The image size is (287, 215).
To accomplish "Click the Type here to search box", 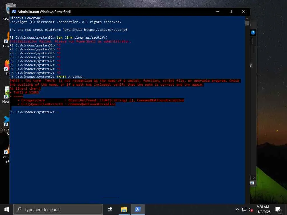I will (58, 209).
